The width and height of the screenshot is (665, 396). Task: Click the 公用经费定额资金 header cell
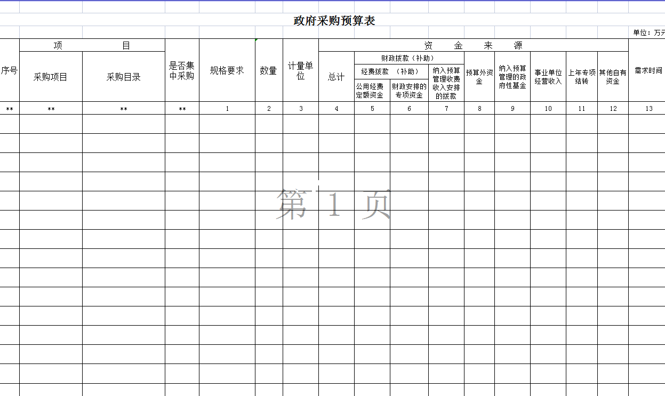click(372, 91)
